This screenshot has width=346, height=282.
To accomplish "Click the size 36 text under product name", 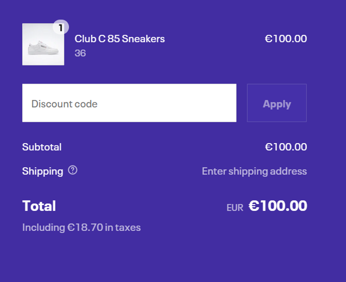I will pos(80,53).
